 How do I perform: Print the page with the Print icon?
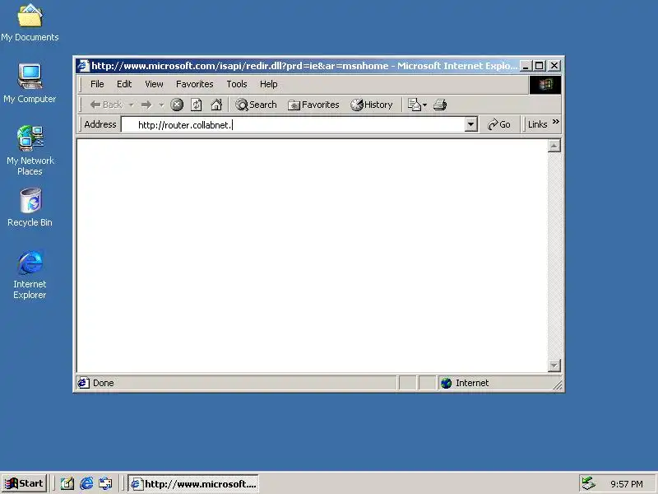tap(440, 105)
